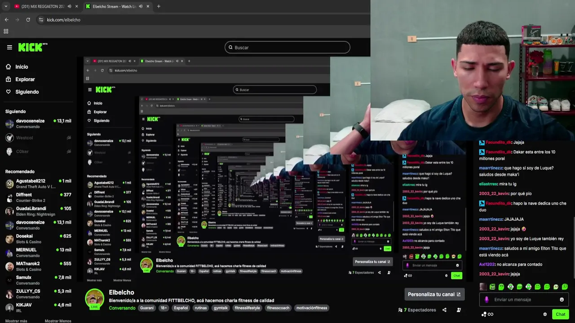This screenshot has width=575, height=323.
Task: Mute the MIX REGGAETON tab audio
Action: tap(70, 6)
